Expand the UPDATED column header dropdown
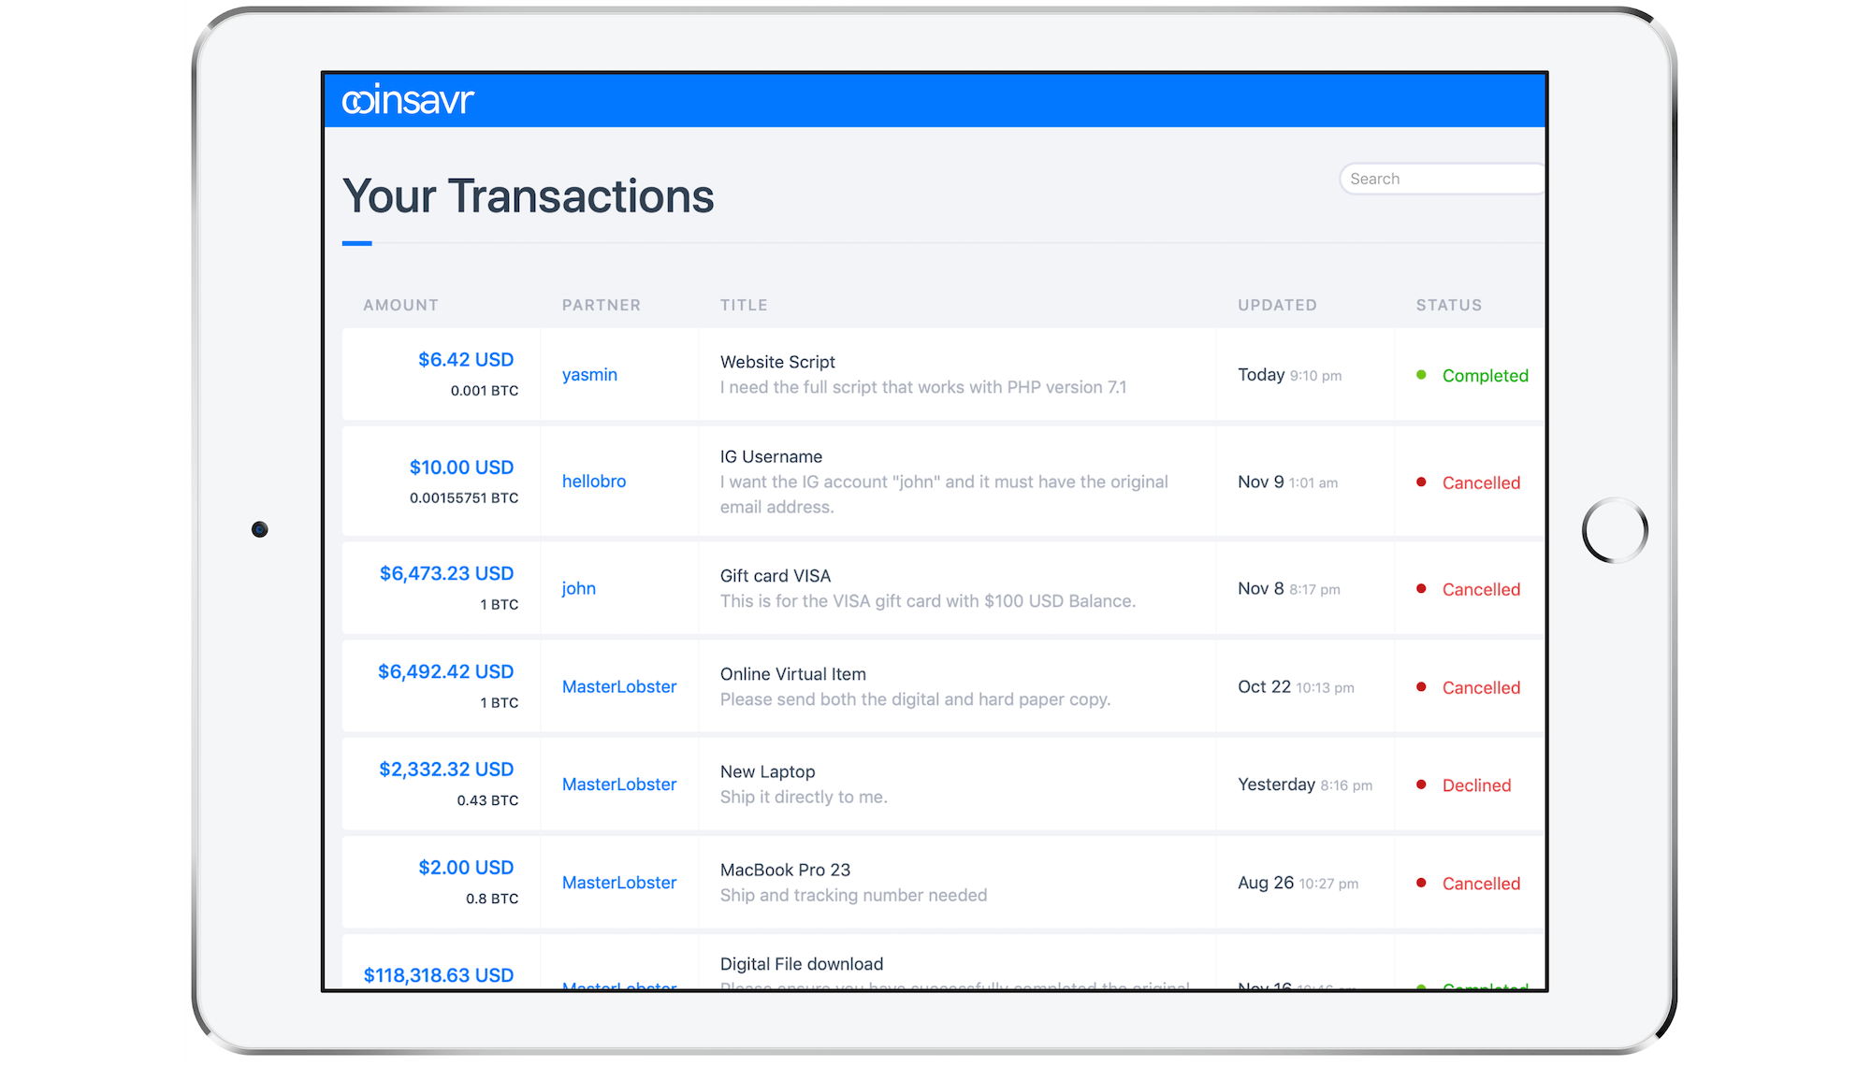 tap(1277, 305)
